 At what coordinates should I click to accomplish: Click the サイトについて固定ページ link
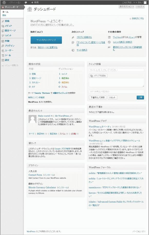[91, 44]
